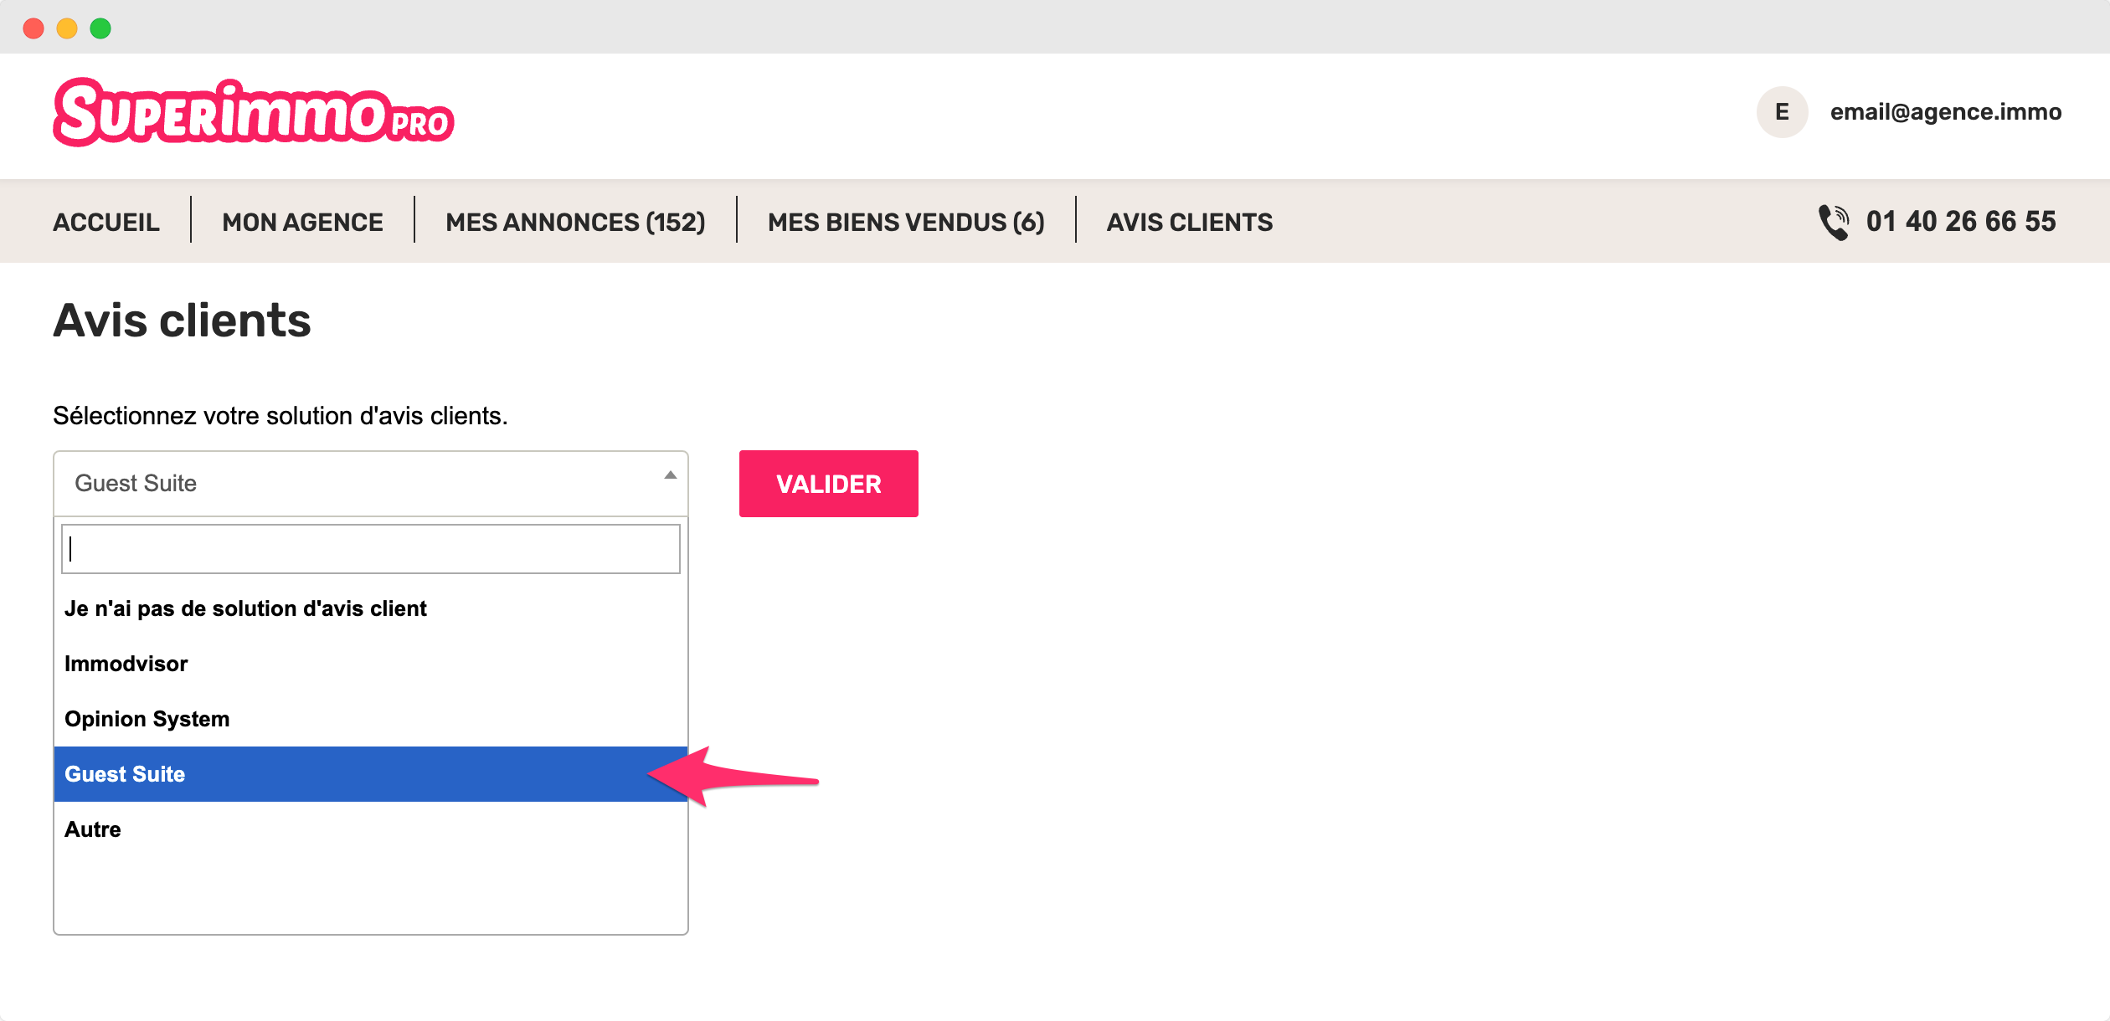Maximize the window with the green button
This screenshot has width=2110, height=1021.
pos(100,28)
